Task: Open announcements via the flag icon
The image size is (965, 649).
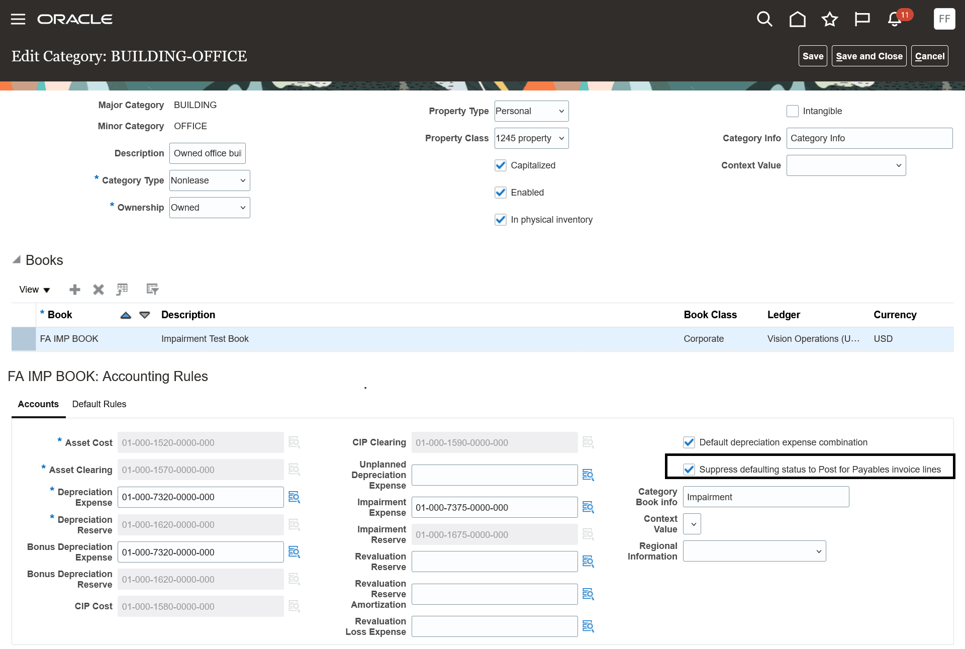Action: click(x=862, y=19)
